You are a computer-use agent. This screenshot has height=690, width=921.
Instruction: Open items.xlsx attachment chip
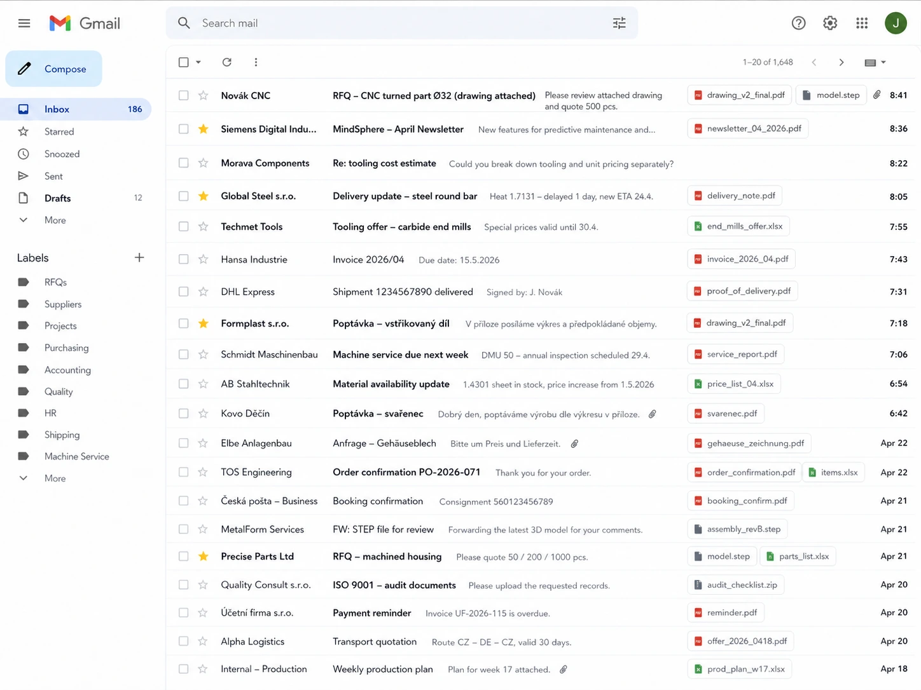[833, 472]
